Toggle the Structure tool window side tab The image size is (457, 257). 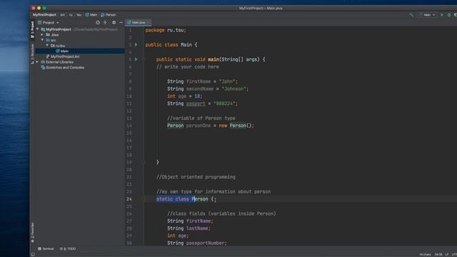[x=32, y=54]
